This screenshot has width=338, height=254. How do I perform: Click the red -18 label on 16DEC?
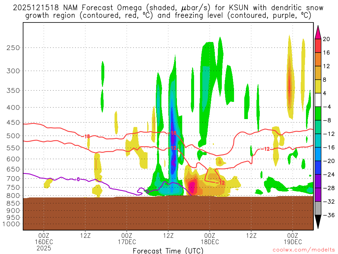tap(85, 137)
